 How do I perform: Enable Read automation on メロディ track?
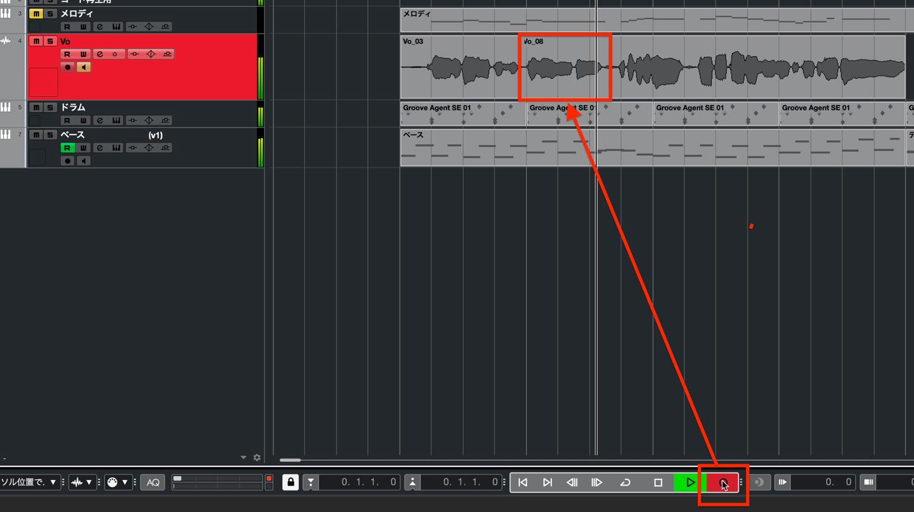67,27
